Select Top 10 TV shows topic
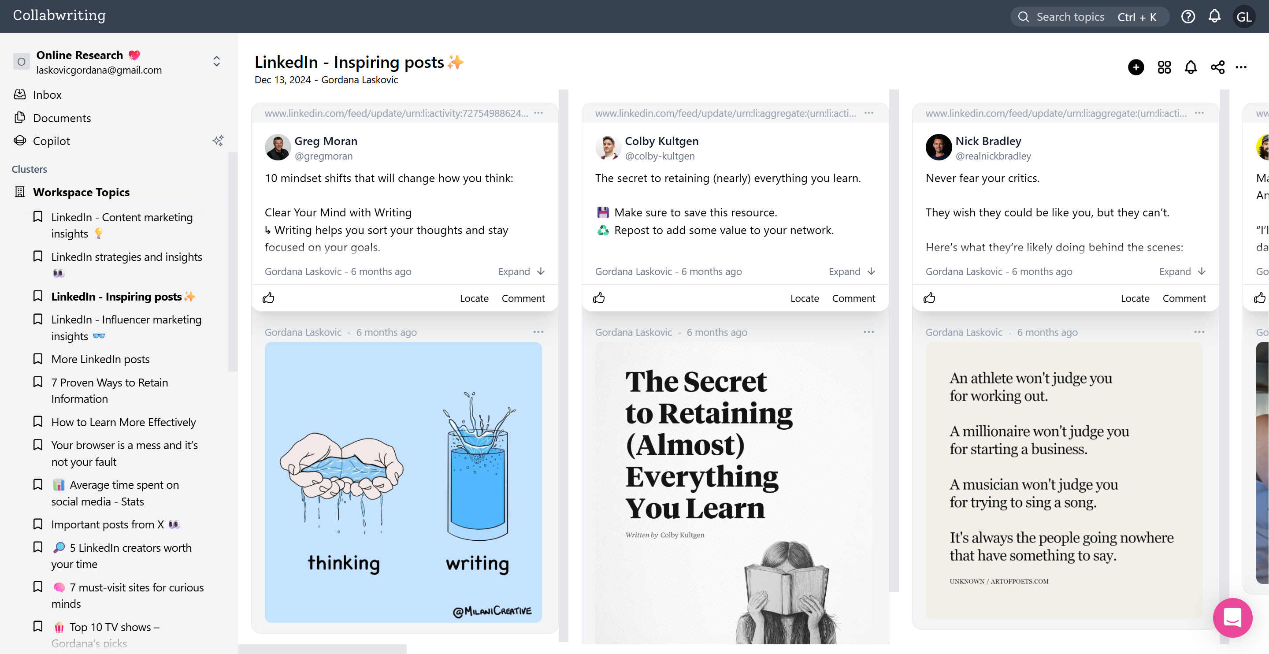The width and height of the screenshot is (1269, 654). point(105,635)
